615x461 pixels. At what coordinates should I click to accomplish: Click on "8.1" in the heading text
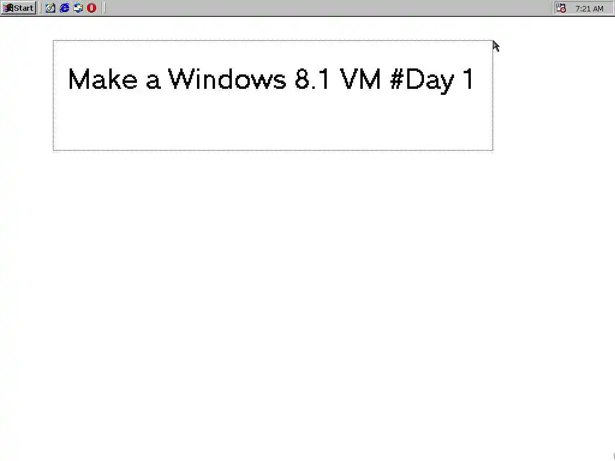coord(312,79)
